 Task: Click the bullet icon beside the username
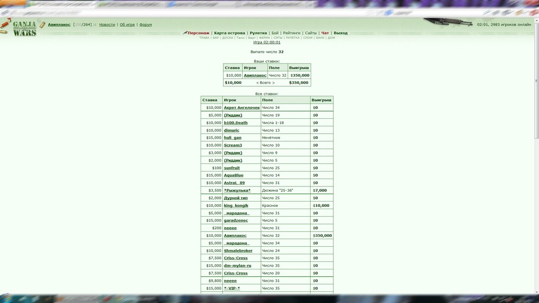tap(42, 25)
